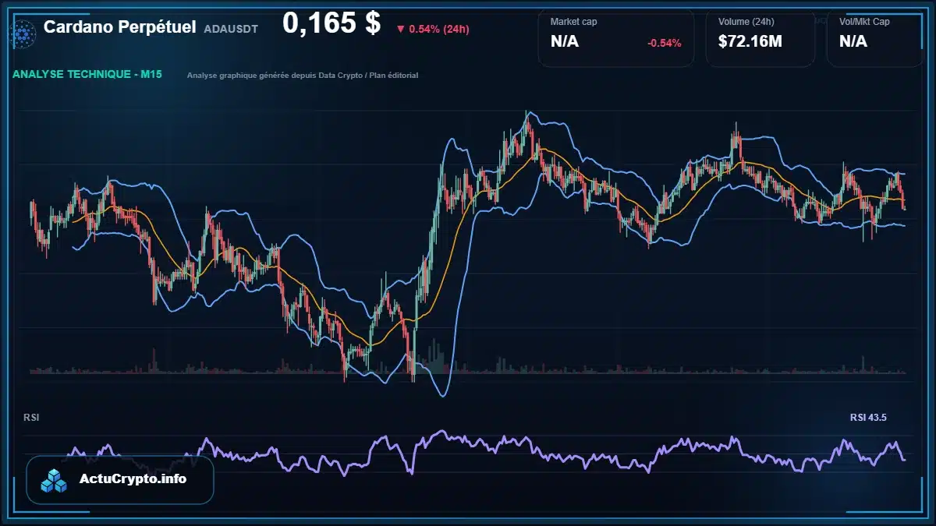This screenshot has height=526, width=936.
Task: Click the N/A value under Vol/Mkt Cap
Action: click(853, 41)
